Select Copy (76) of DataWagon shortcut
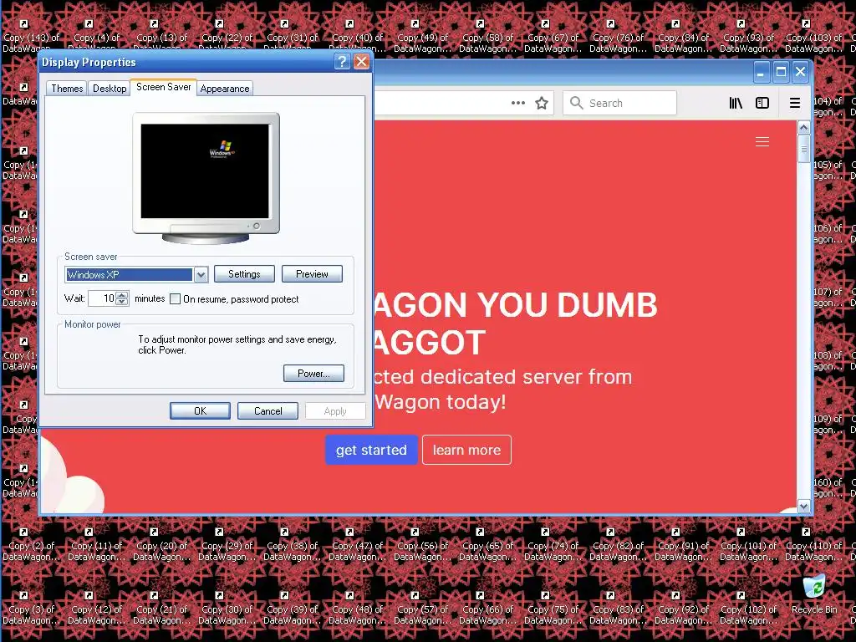Viewport: 856px width, 642px height. (618, 36)
